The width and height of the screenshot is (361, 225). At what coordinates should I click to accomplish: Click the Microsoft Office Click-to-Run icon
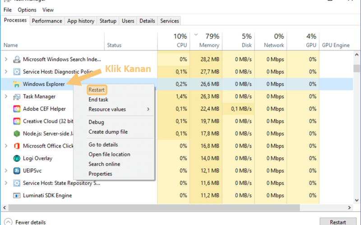(x=17, y=146)
